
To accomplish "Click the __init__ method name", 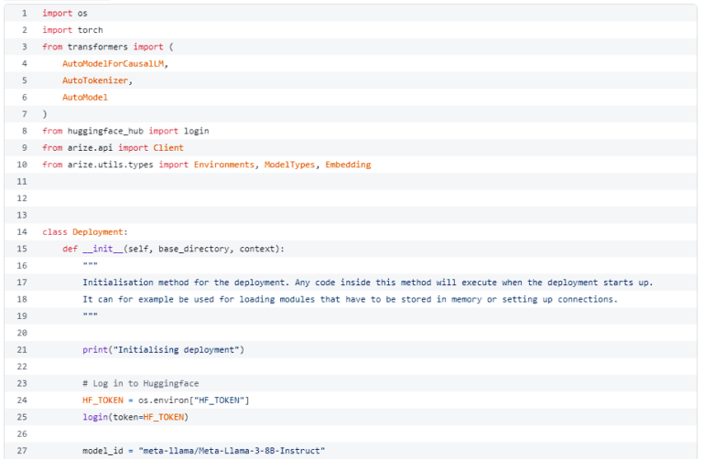I will coord(103,249).
